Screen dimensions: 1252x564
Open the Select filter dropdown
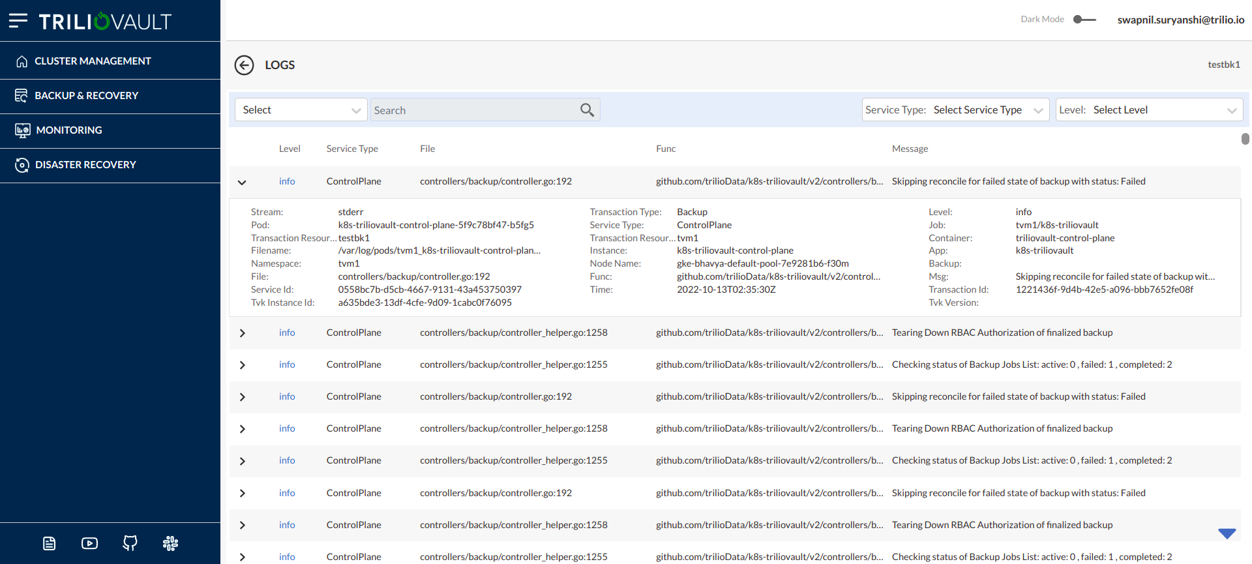[x=301, y=110]
